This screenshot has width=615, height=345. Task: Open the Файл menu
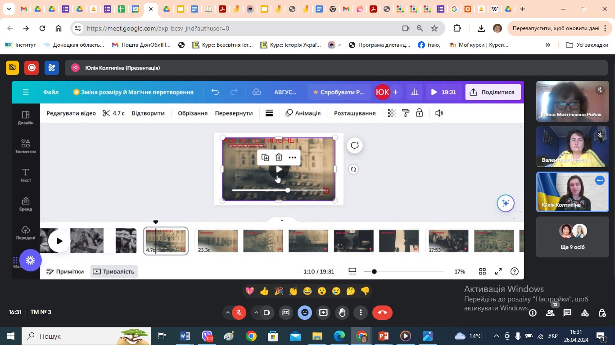[51, 92]
